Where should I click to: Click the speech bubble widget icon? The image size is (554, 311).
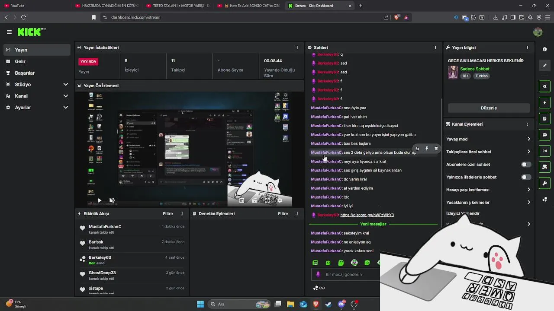(x=545, y=135)
